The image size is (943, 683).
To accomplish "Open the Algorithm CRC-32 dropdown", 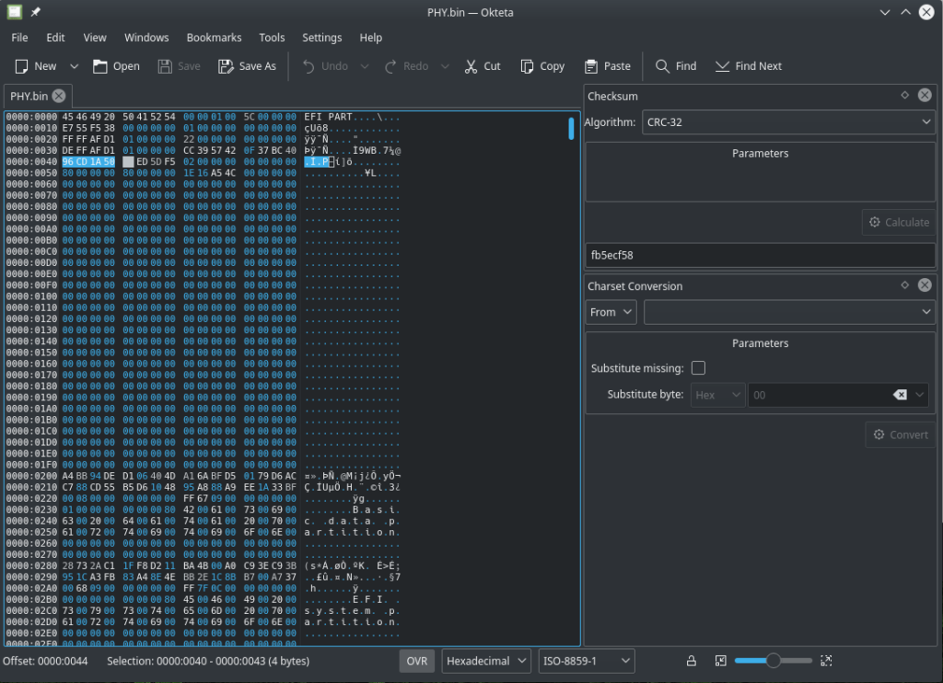I will click(x=788, y=122).
